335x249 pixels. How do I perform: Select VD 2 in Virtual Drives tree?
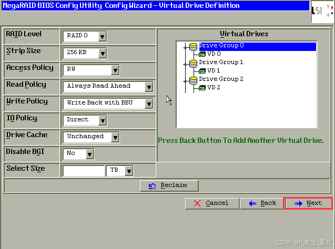coord(214,88)
